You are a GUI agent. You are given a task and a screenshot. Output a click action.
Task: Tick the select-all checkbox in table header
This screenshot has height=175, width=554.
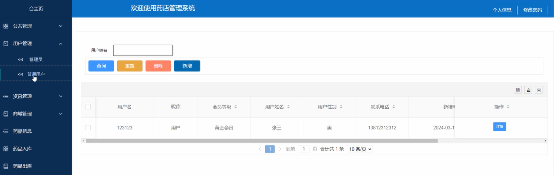[x=88, y=107]
